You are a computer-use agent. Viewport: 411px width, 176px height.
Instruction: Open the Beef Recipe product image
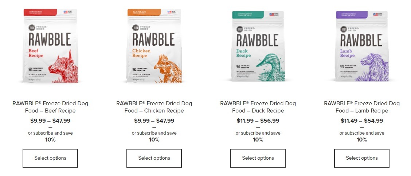pos(50,46)
